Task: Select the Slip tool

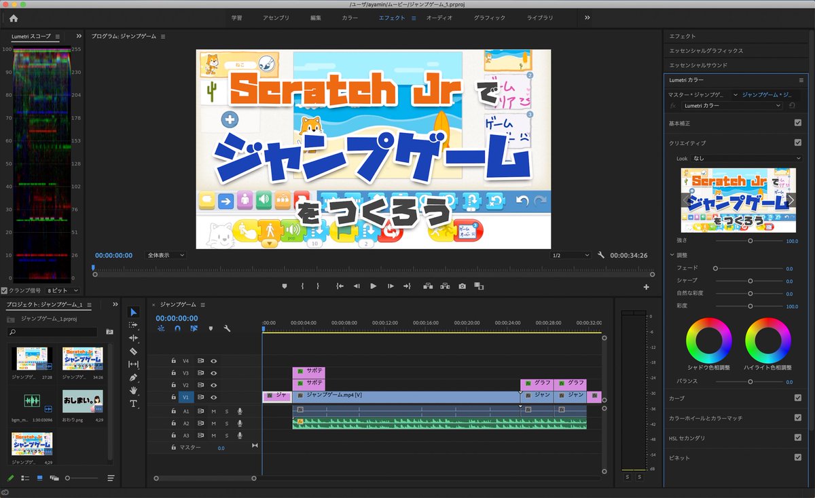Action: coord(134,364)
